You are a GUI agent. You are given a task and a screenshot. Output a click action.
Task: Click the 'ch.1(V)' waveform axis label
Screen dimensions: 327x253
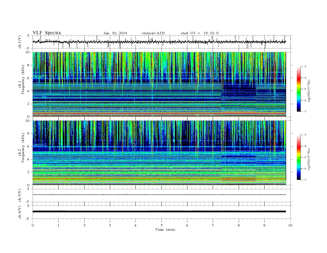click(x=20, y=42)
